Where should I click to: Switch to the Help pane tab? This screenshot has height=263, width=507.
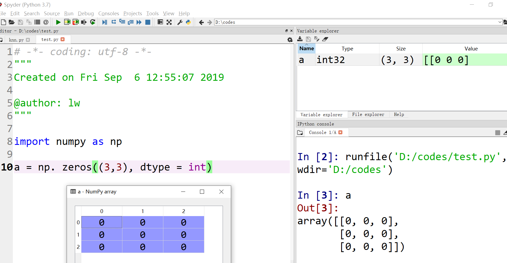click(399, 114)
